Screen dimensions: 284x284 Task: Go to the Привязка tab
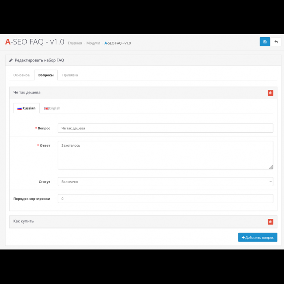tap(70, 75)
